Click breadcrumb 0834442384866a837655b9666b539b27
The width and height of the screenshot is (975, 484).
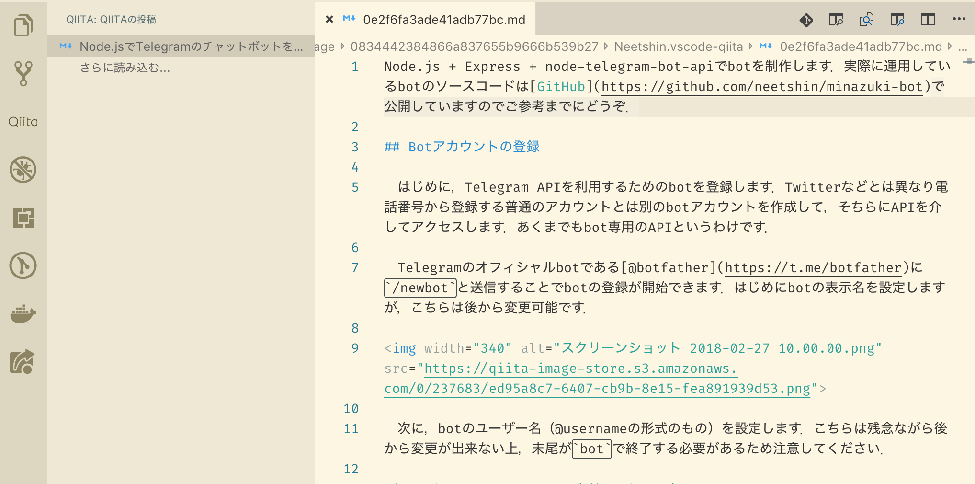tap(475, 46)
